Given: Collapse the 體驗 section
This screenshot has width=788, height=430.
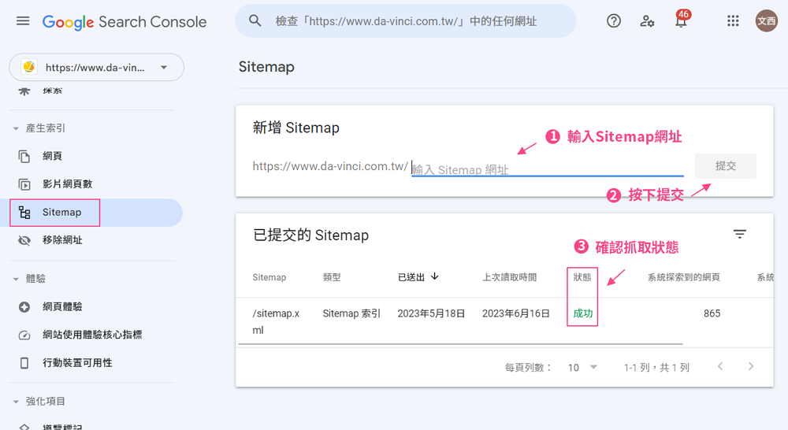Looking at the screenshot, I should coord(16,279).
